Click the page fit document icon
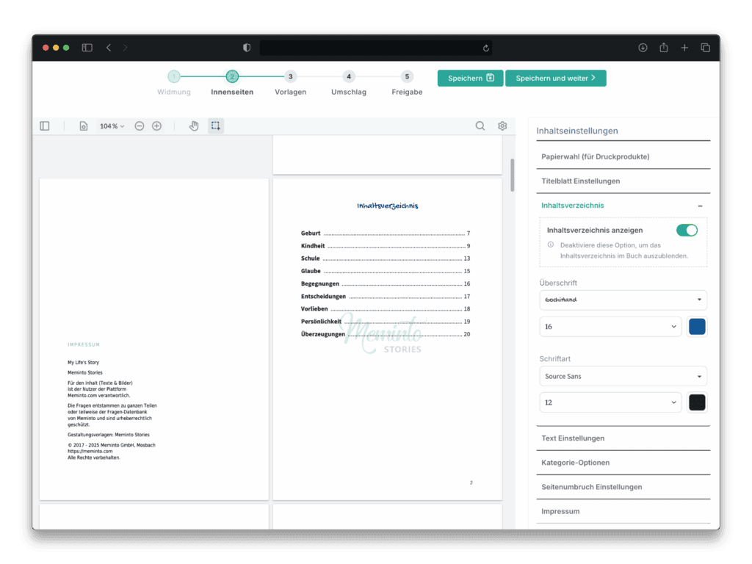 83,126
